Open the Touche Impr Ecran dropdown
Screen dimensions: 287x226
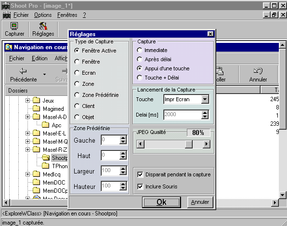[205, 99]
